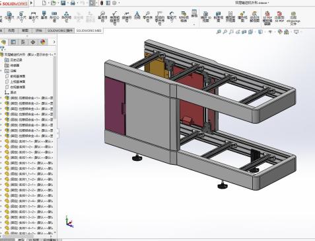Choose the Smart Dimension tool

172,17
